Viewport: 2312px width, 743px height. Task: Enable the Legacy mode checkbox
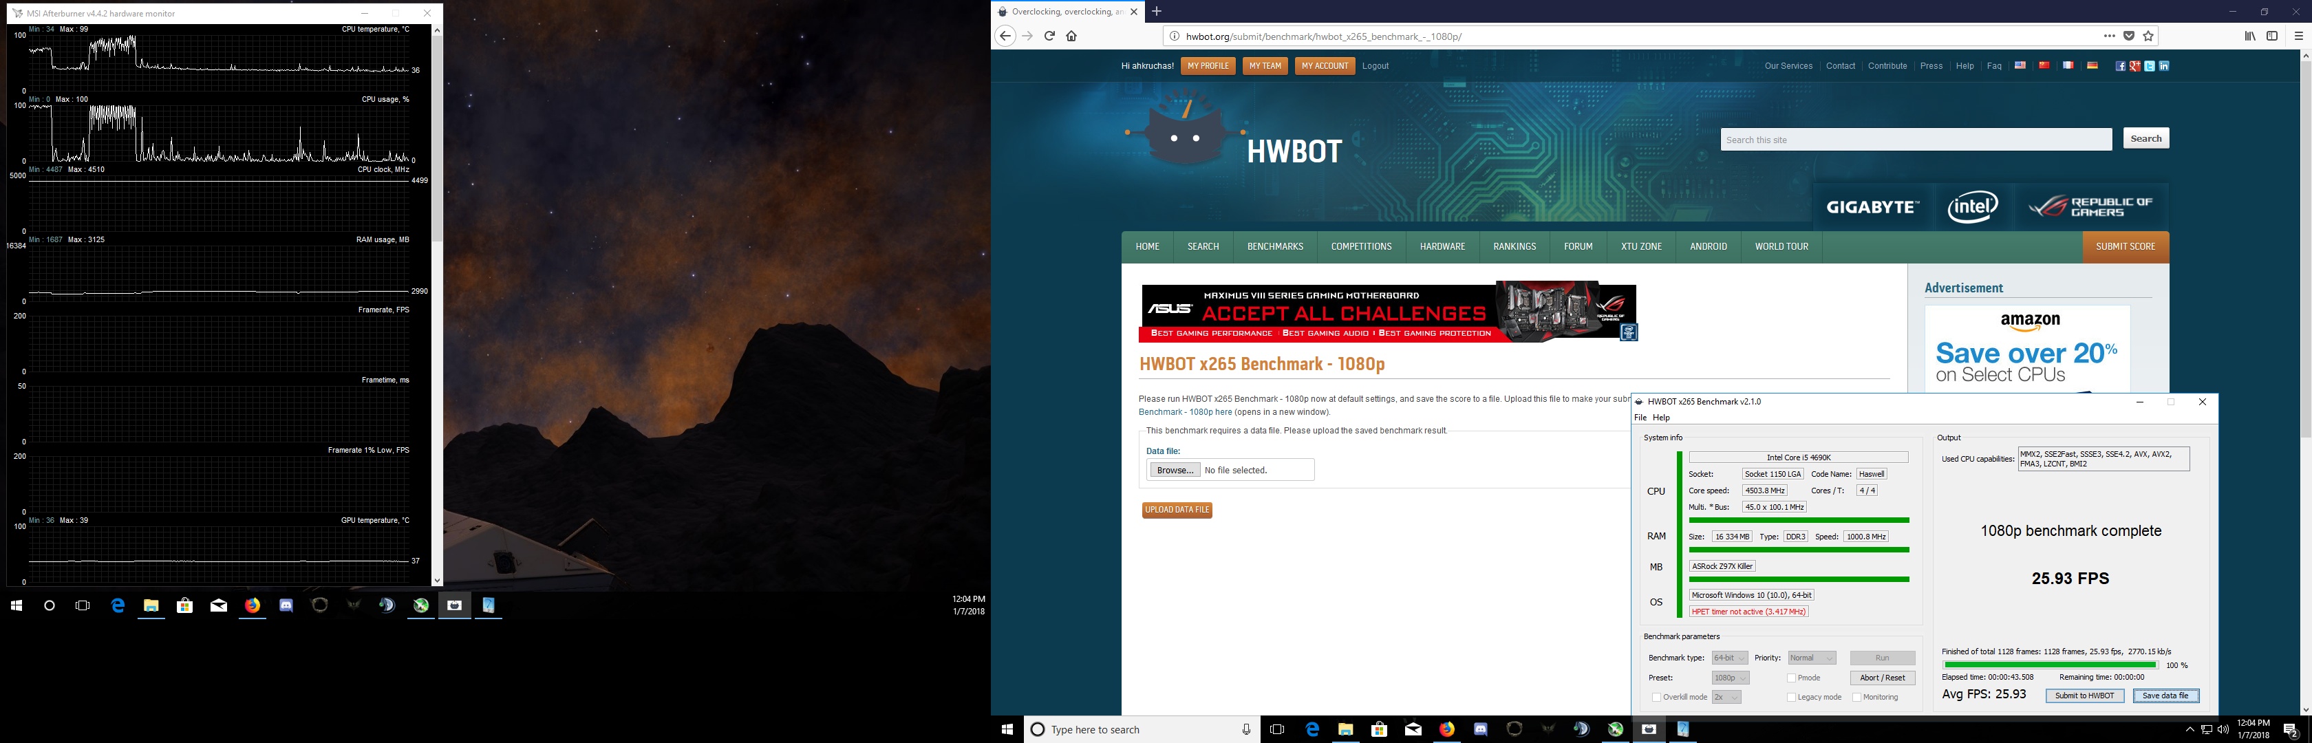[1791, 696]
